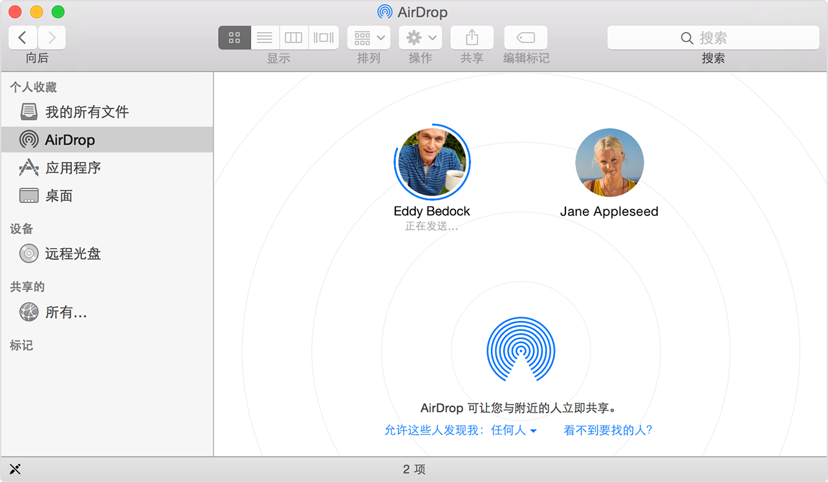The image size is (828, 482).
Task: Click inside the 搜索 search field
Action: pyautogui.click(x=712, y=38)
